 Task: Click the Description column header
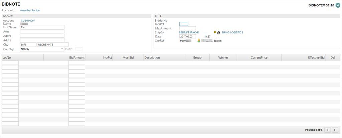tap(152, 57)
